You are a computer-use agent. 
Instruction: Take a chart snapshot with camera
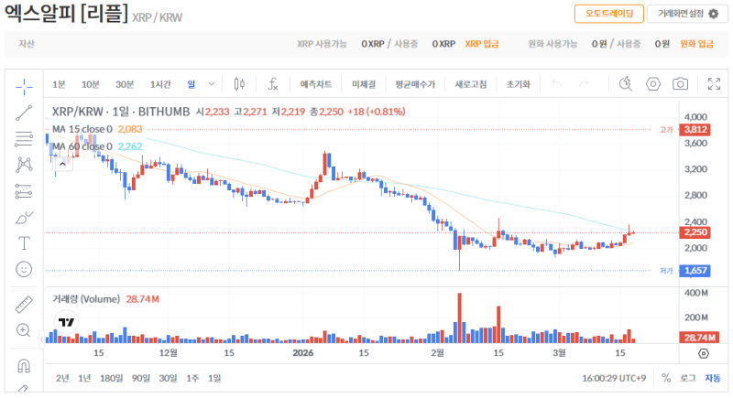pyautogui.click(x=680, y=84)
